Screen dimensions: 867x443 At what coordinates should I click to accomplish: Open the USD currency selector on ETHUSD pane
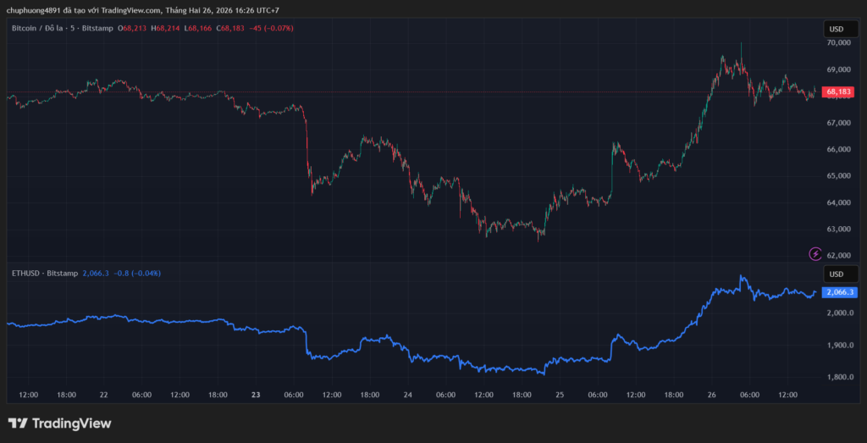[x=836, y=274]
